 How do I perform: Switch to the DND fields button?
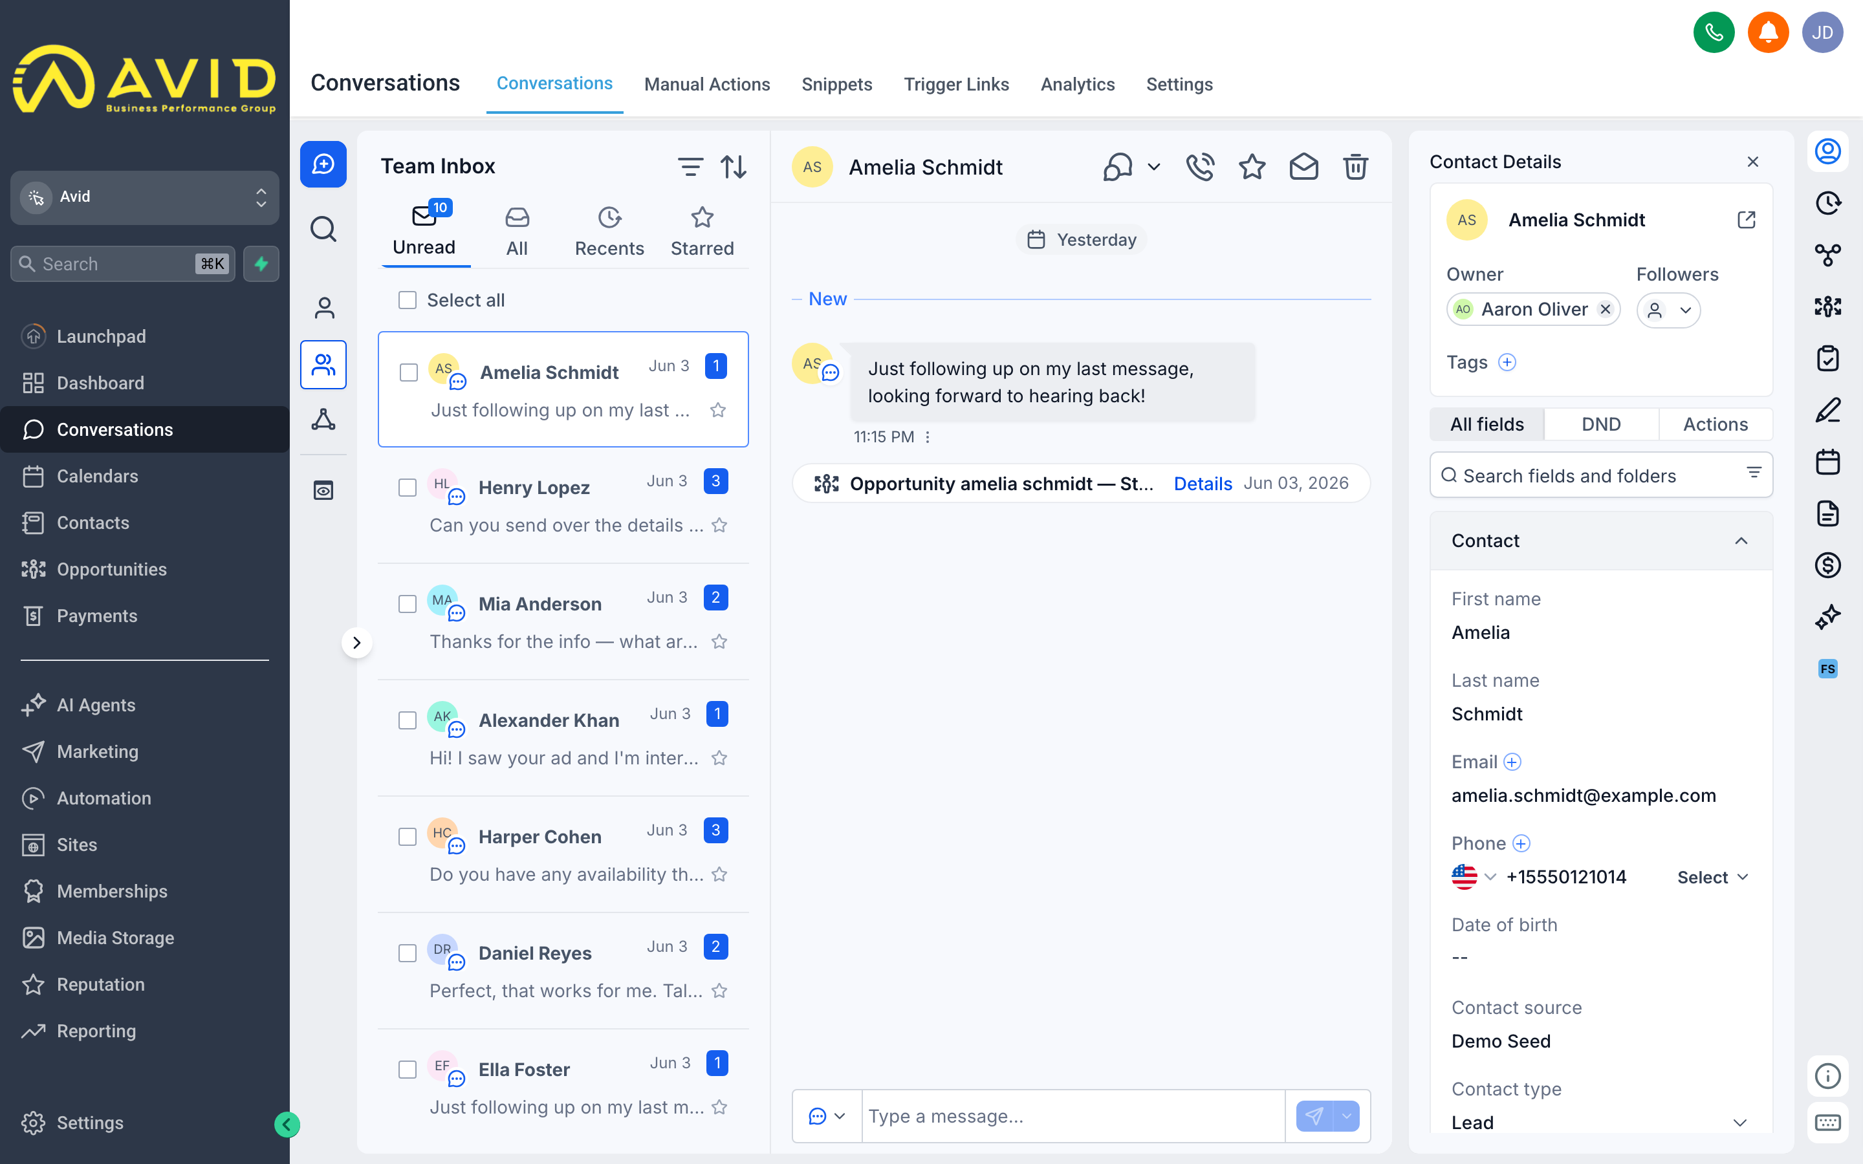(x=1600, y=424)
